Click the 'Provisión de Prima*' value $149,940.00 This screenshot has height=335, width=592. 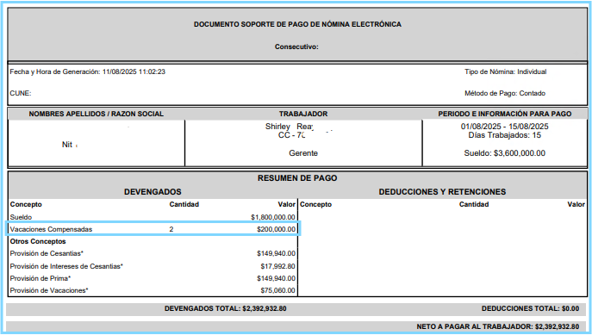[276, 278]
